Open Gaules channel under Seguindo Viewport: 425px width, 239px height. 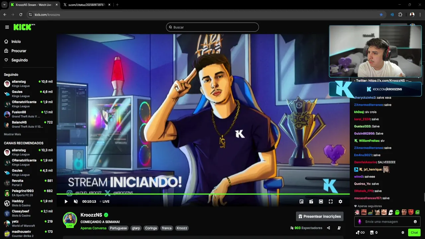28,94
